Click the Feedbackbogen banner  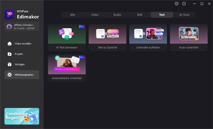22,116
